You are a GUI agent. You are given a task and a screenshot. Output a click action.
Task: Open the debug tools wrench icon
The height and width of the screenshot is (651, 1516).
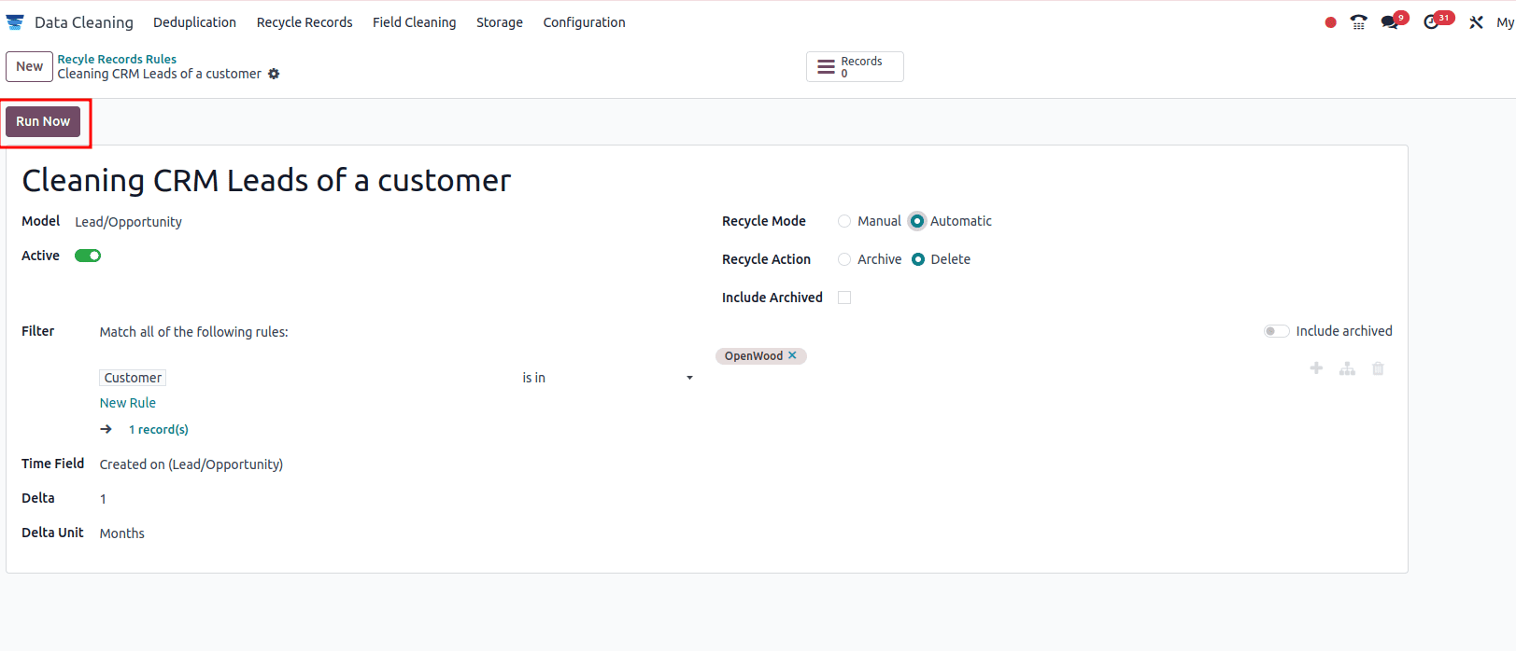click(x=1476, y=22)
